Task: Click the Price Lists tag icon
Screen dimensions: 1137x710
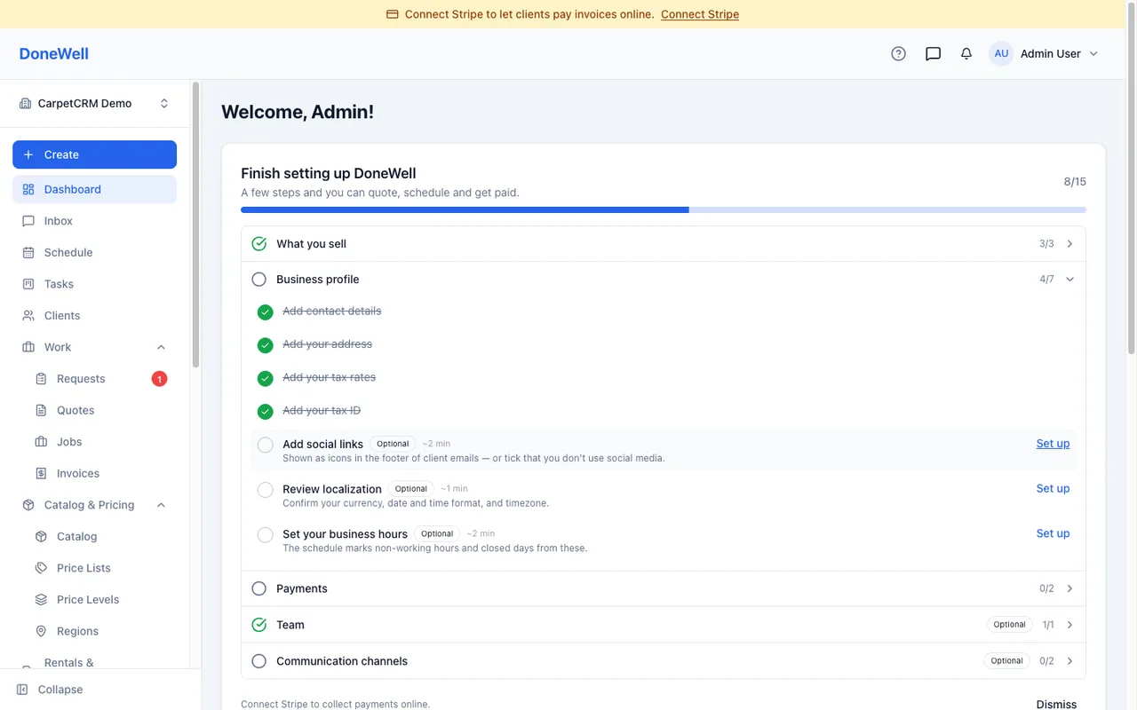Action: pos(41,568)
